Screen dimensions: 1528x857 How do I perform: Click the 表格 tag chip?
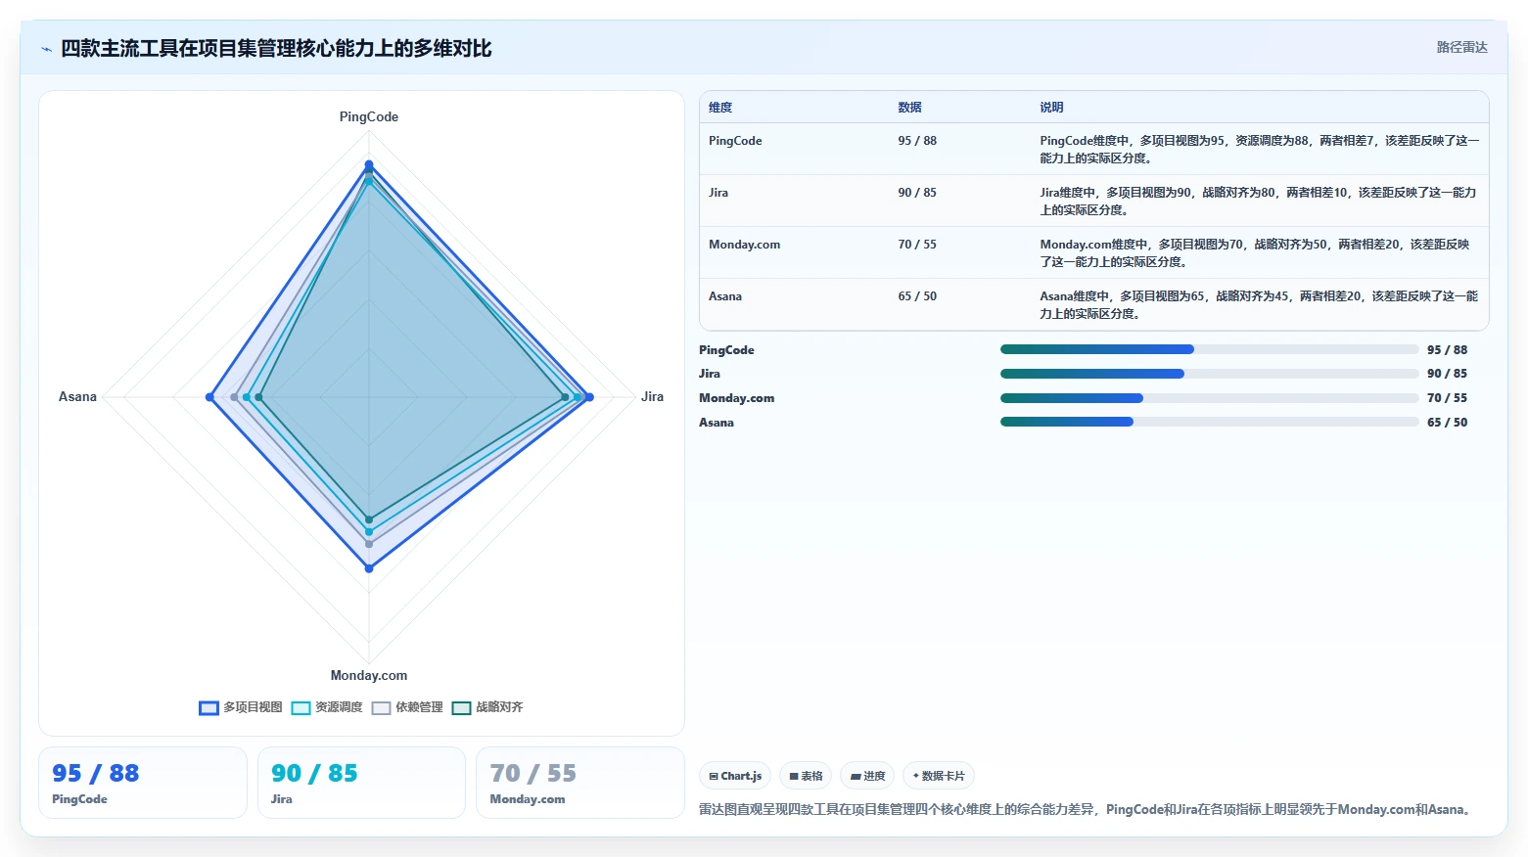point(806,776)
